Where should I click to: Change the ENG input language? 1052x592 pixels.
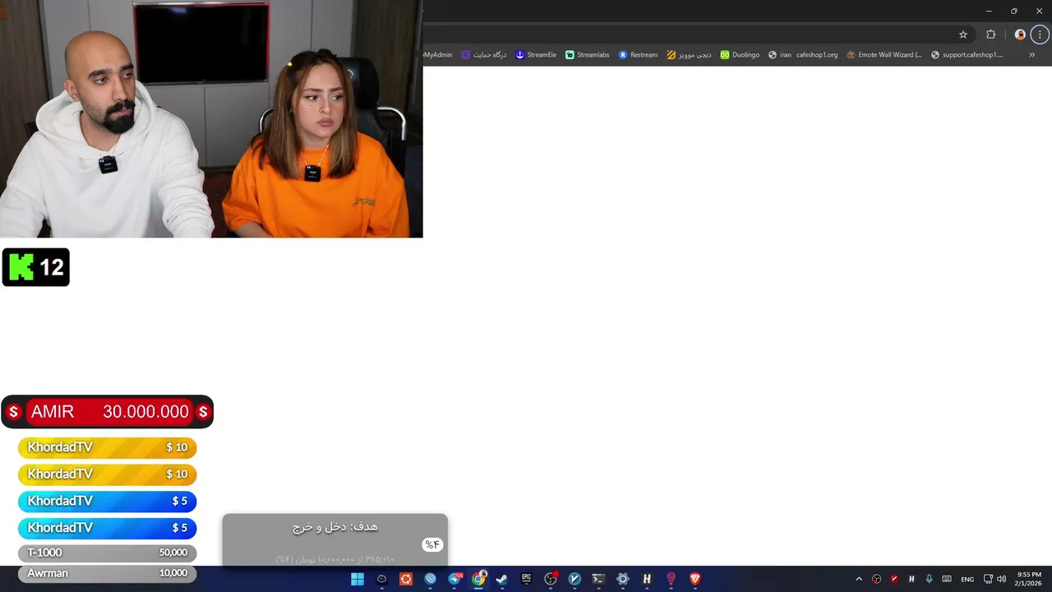(967, 579)
